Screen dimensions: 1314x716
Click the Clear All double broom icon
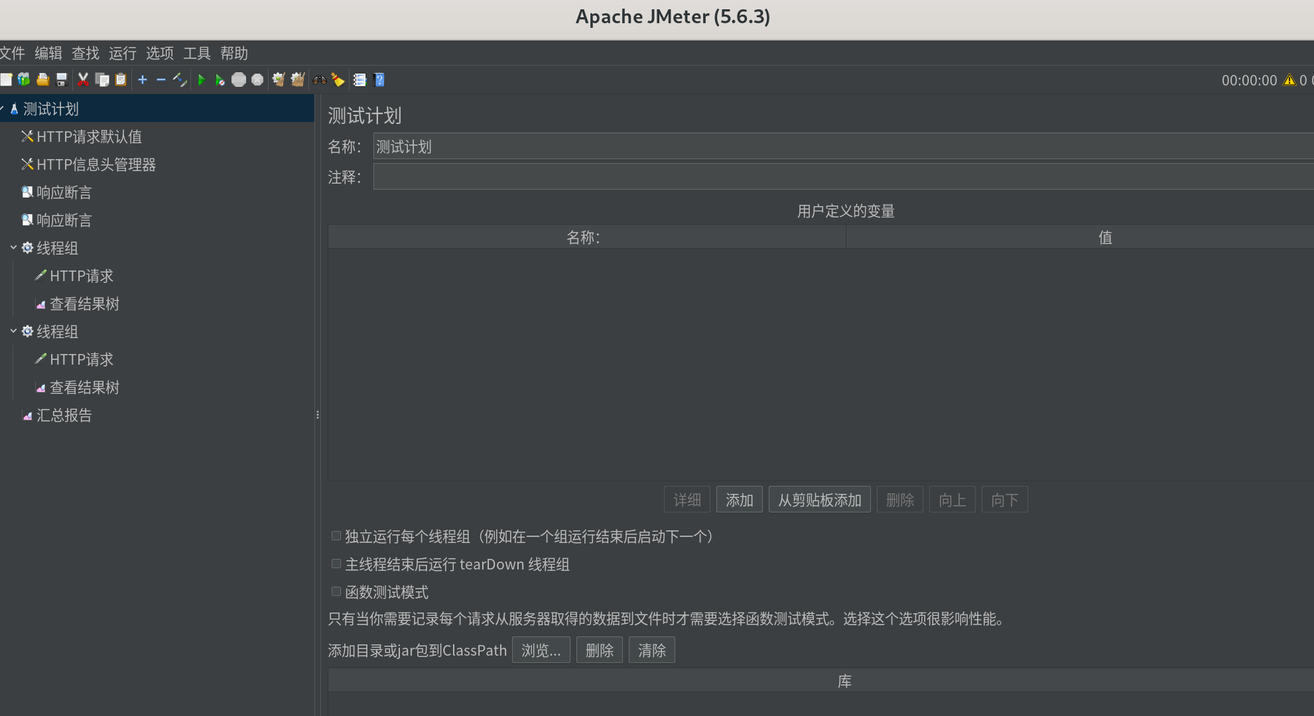(x=298, y=80)
